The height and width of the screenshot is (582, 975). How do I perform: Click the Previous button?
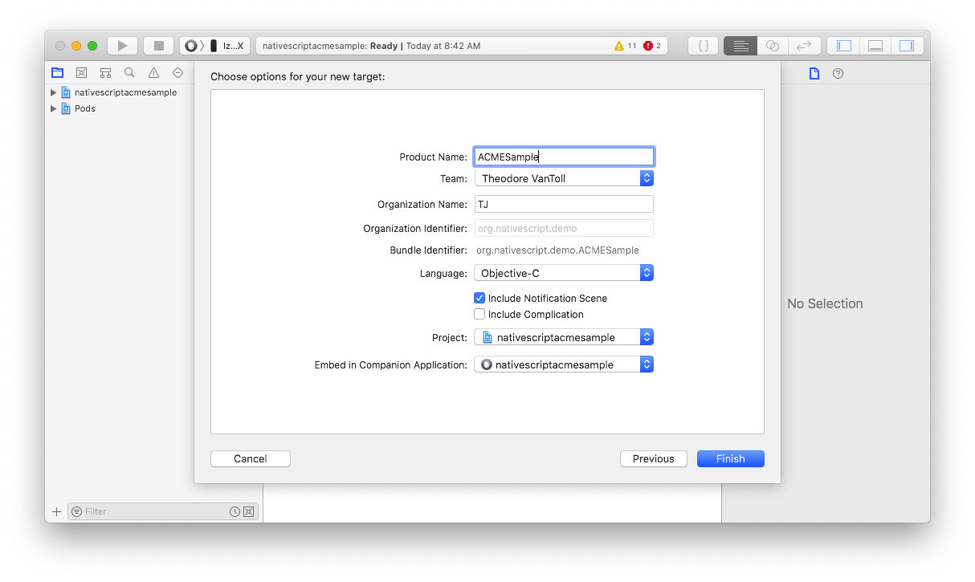click(x=653, y=459)
